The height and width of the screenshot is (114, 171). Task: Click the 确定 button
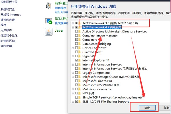[x=147, y=108]
